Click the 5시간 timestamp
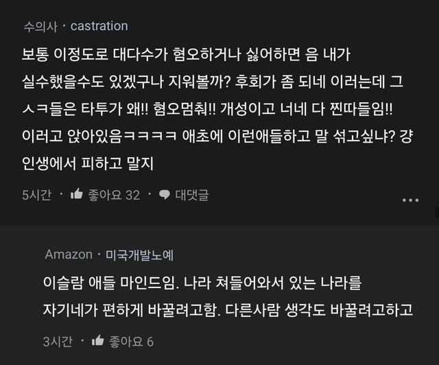This screenshot has width=439, height=365. (x=36, y=195)
